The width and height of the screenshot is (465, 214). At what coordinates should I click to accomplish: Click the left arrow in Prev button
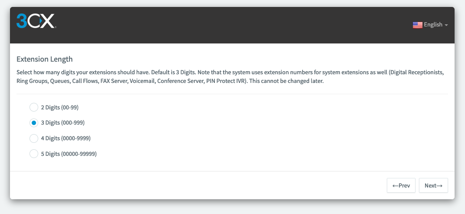click(395, 186)
